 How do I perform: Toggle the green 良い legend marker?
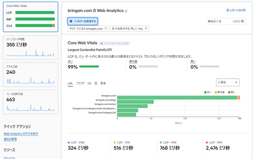click(x=205, y=92)
